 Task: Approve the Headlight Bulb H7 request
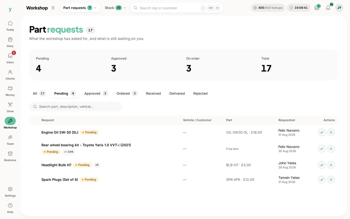click(x=322, y=165)
